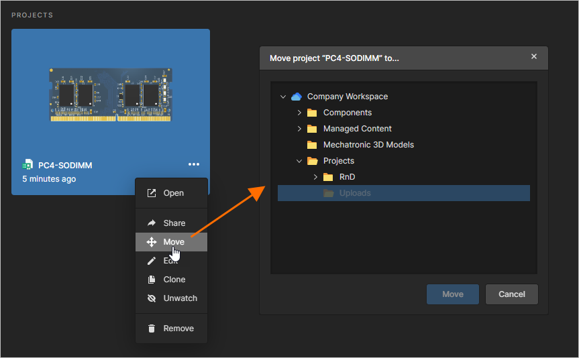The height and width of the screenshot is (358, 579).
Task: Click the Remove trash icon
Action: pos(152,329)
